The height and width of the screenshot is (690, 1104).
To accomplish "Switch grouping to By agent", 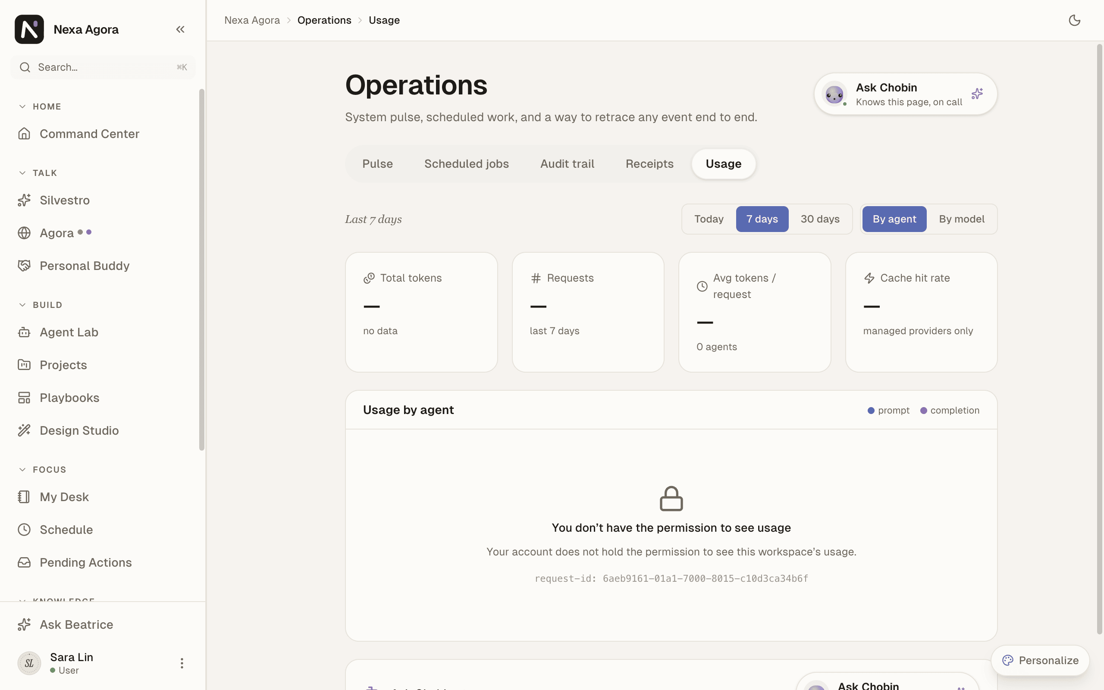I will (894, 219).
